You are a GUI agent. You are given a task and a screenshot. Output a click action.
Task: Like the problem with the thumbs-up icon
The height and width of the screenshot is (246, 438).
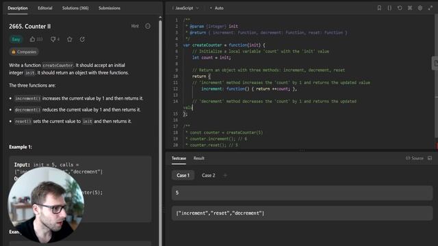[32, 40]
